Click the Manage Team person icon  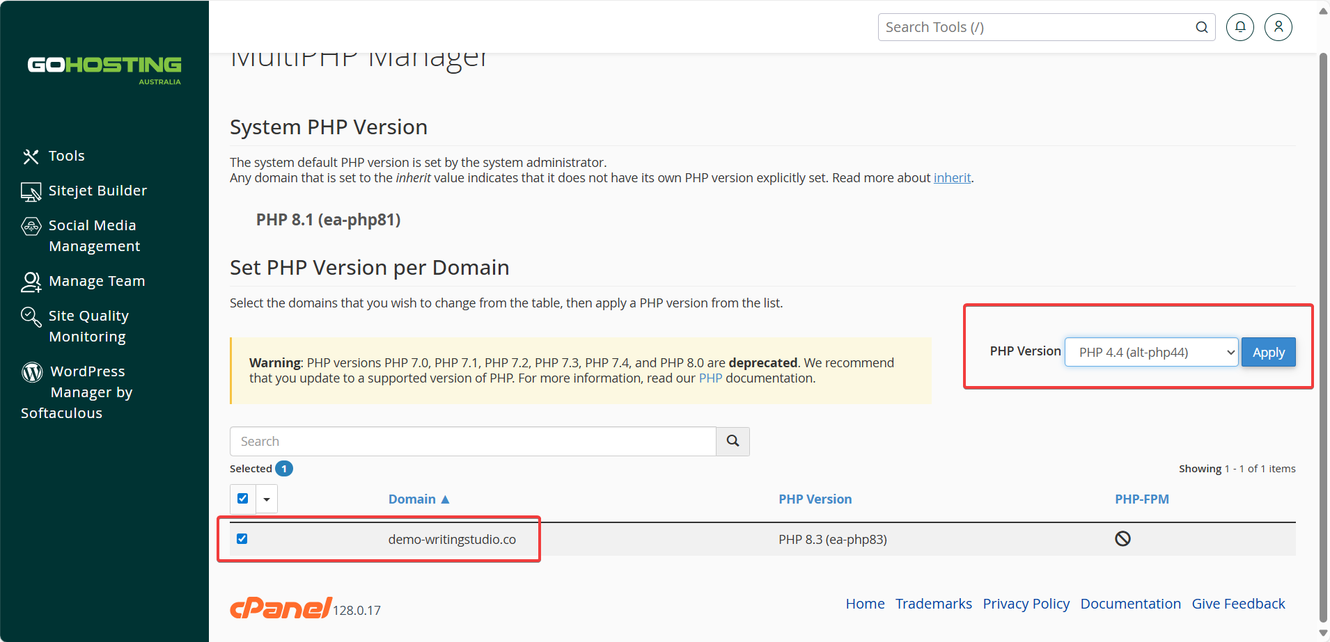31,282
